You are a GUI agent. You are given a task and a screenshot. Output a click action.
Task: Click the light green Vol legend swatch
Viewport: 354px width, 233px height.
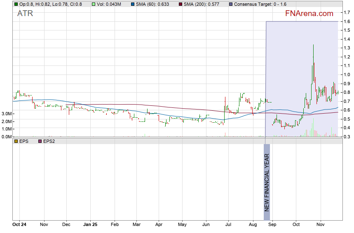coord(93,4)
